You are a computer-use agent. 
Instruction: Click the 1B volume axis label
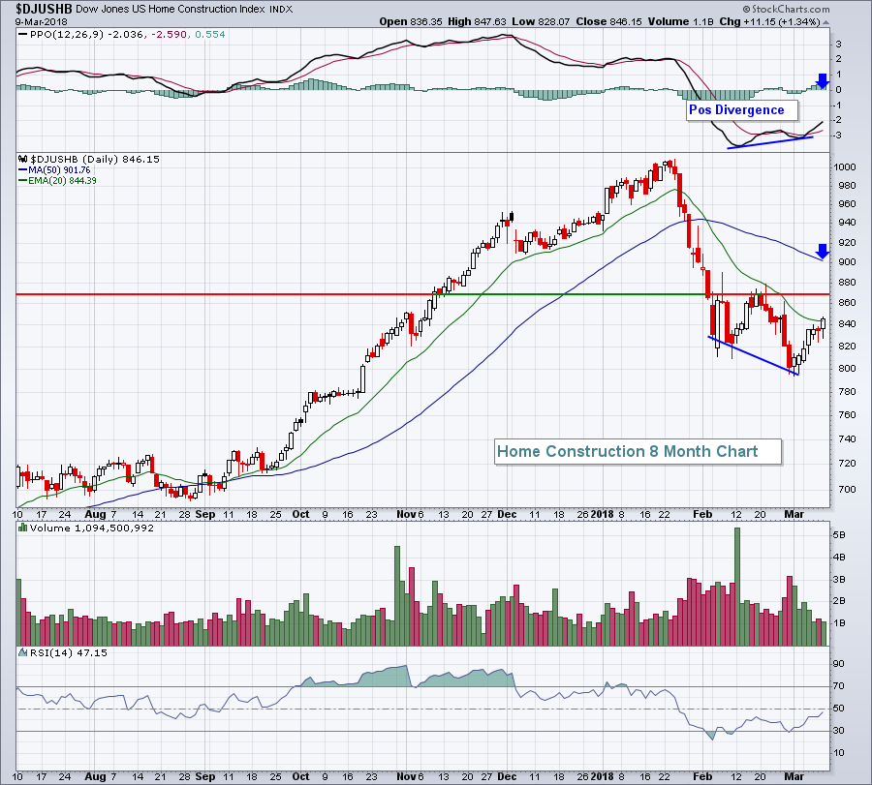(839, 623)
